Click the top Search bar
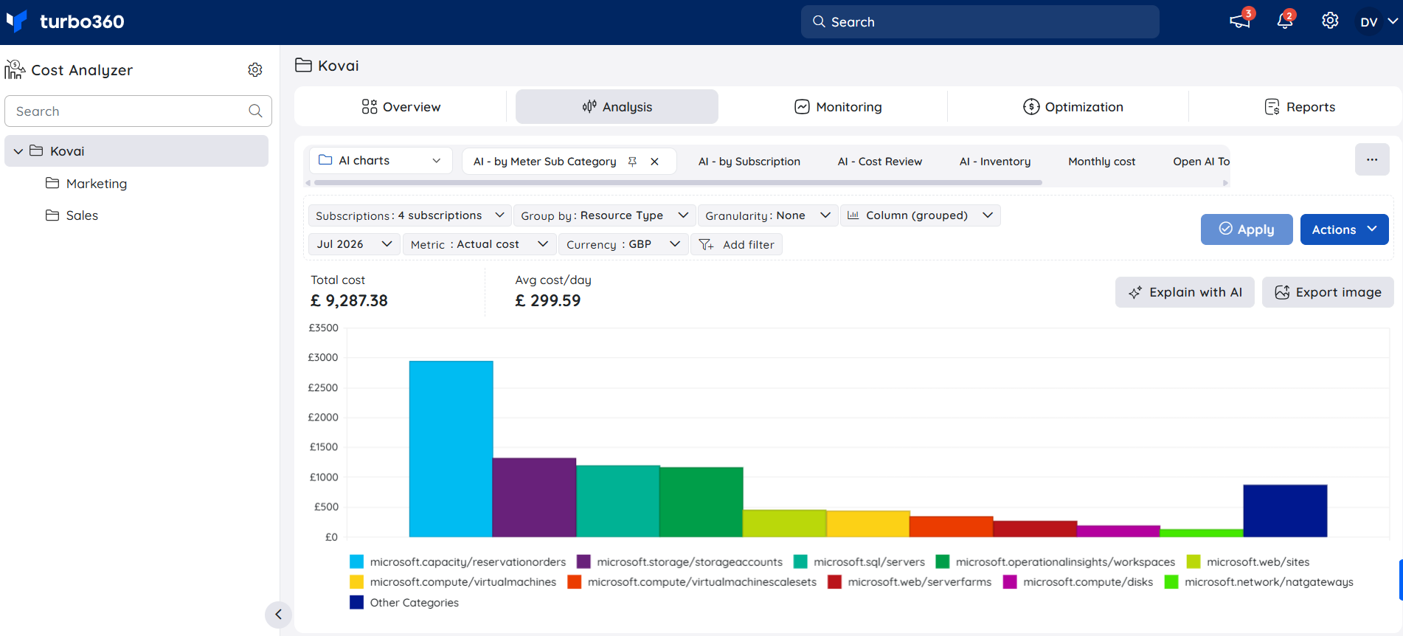 (x=980, y=22)
